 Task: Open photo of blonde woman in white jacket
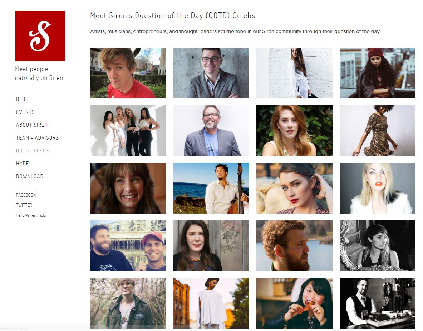pyautogui.click(x=377, y=188)
